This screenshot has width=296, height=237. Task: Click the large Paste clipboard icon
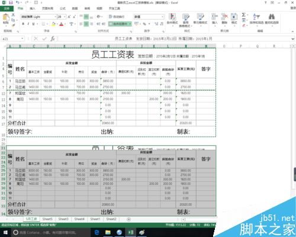6,17
